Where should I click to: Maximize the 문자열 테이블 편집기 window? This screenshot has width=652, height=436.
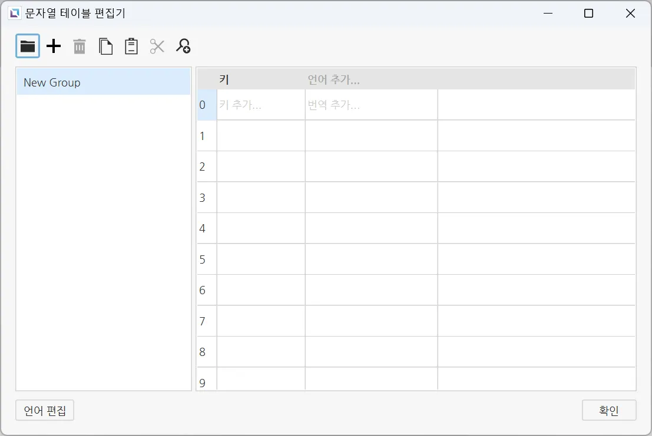(588, 14)
